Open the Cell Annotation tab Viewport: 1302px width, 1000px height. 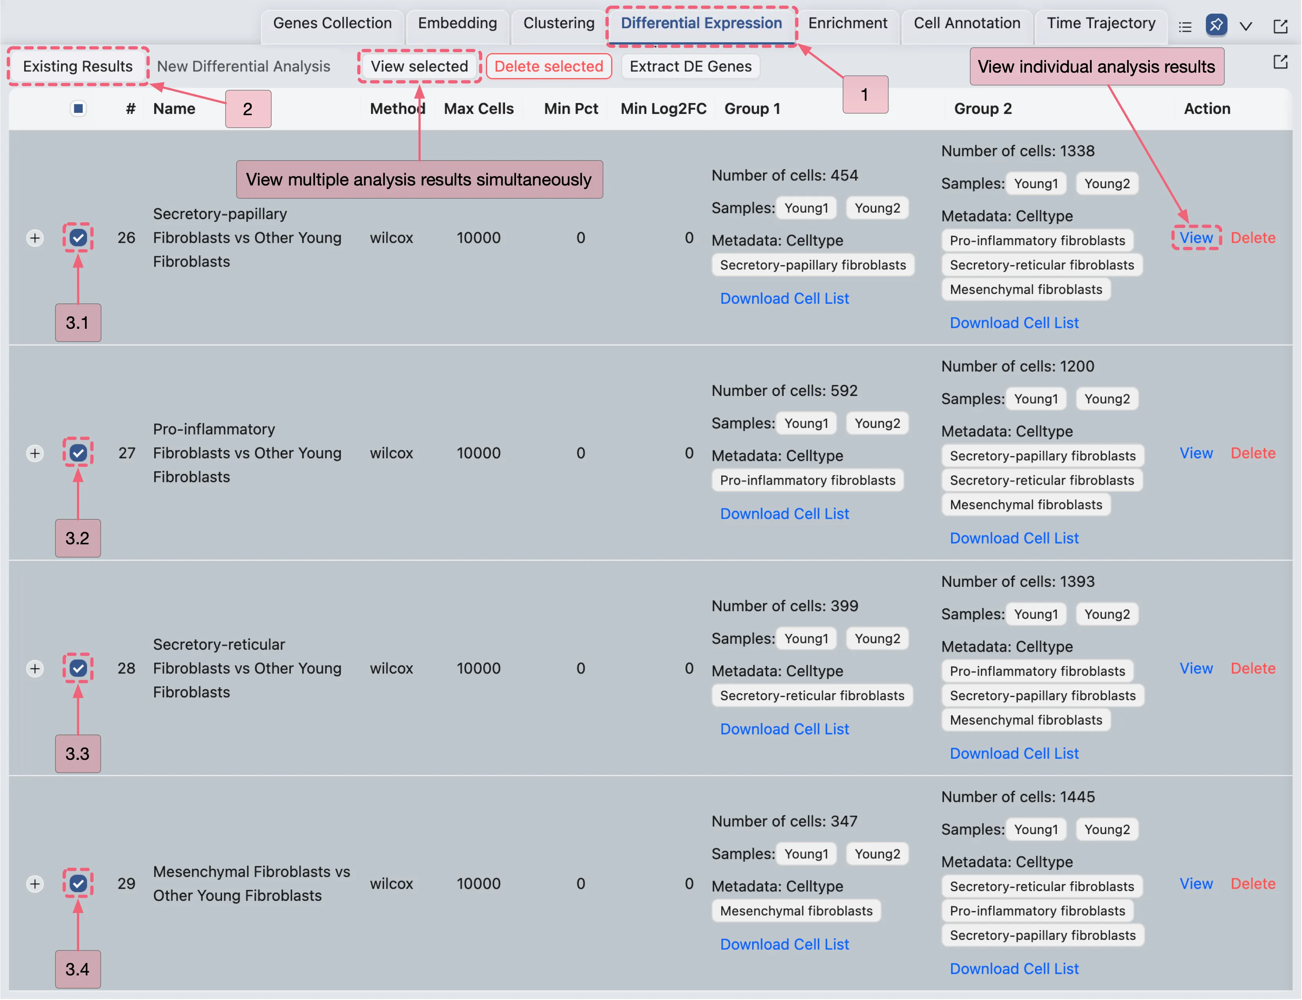click(966, 23)
